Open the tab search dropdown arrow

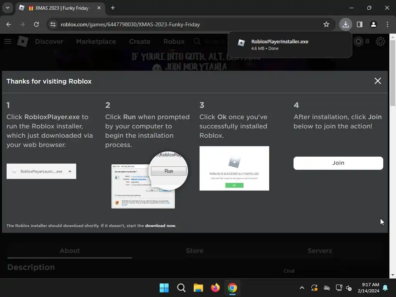(8, 8)
